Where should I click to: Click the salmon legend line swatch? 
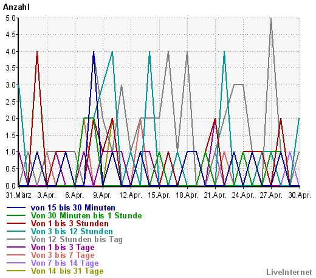coord(16,255)
